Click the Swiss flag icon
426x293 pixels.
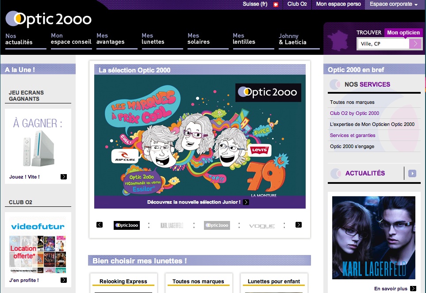click(x=276, y=4)
